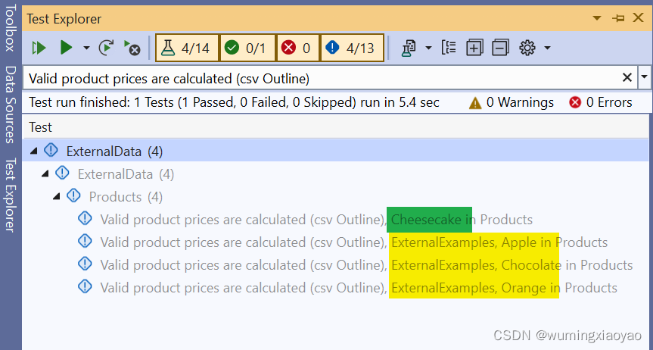Toggle the not run tests 4/13 filter

click(x=351, y=48)
